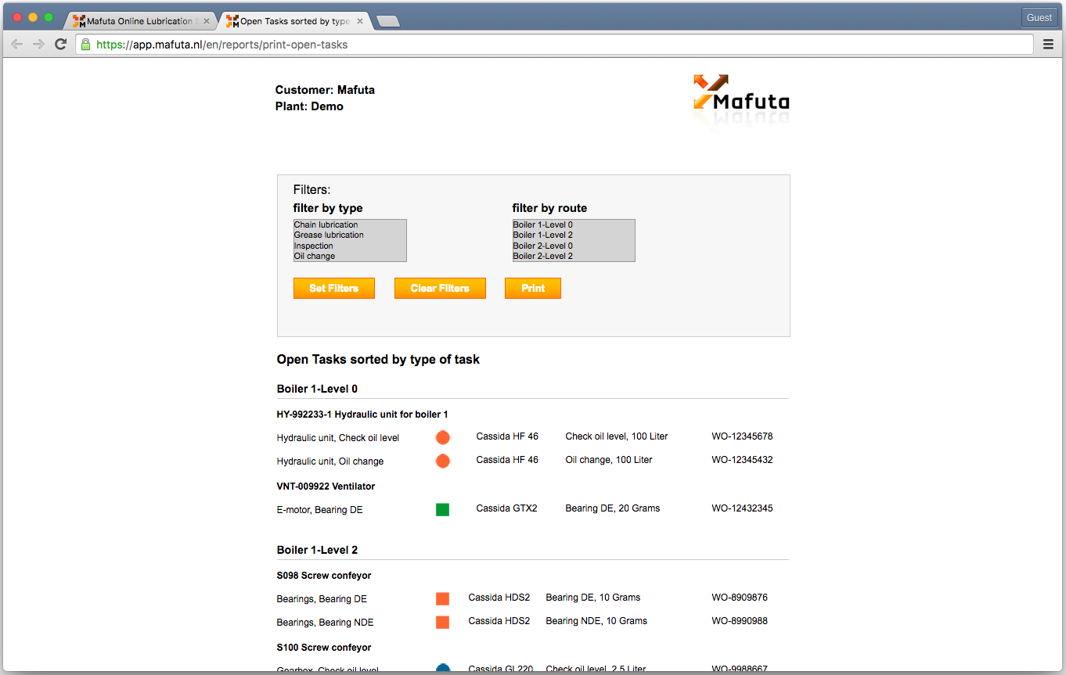The image size is (1066, 675).
Task: Click Bearing NDE, 10 Grams text
Action: 596,621
